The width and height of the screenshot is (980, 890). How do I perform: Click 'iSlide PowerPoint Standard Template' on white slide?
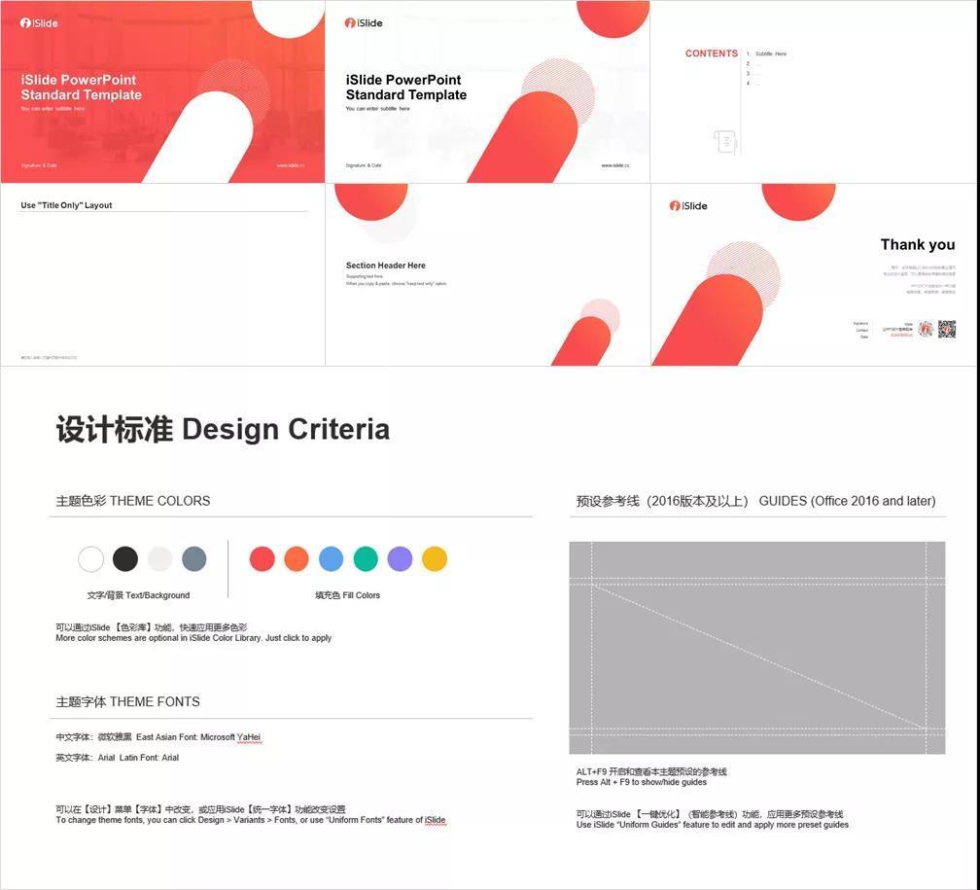pos(406,88)
